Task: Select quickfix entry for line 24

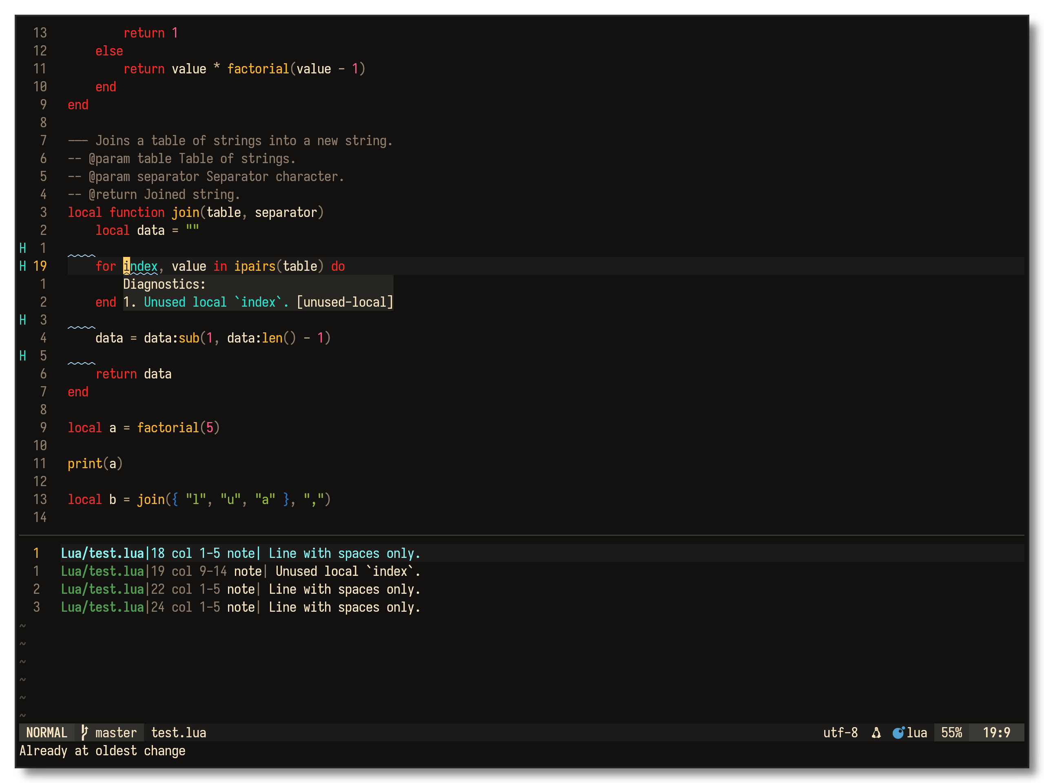Action: 240,607
